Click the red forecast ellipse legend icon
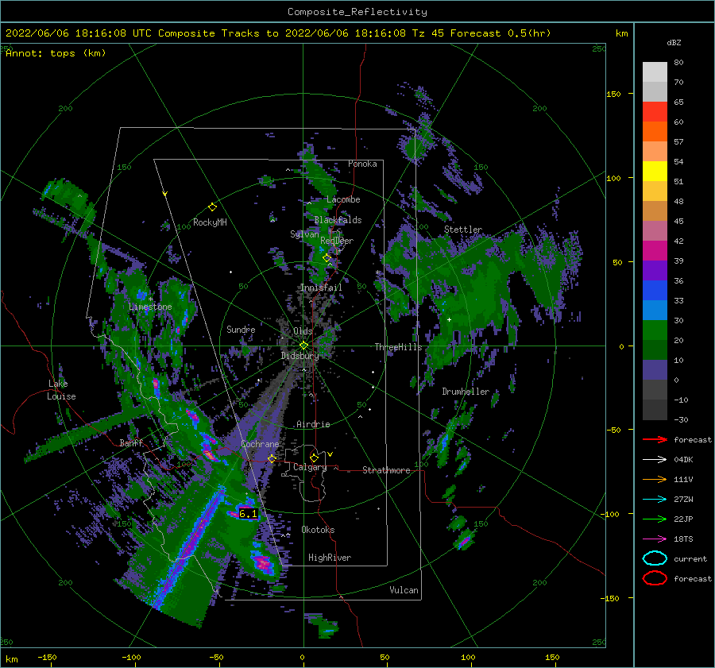This screenshot has height=668, width=715. [655, 578]
